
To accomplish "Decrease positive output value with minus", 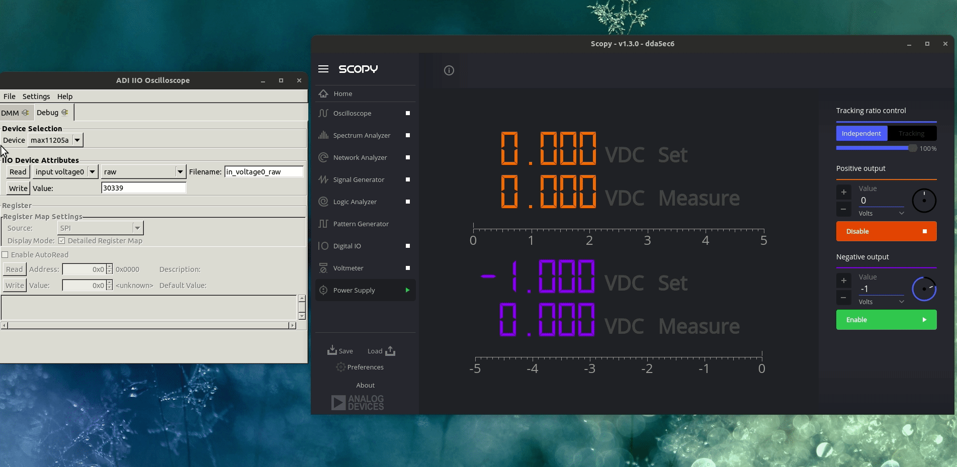I will click(844, 209).
